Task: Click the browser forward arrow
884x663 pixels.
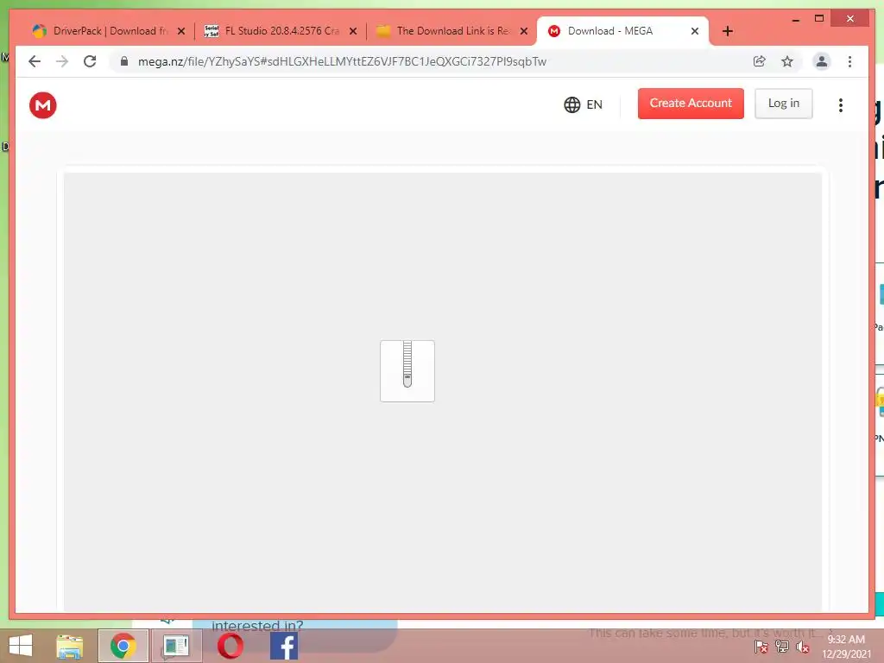Action: [62, 61]
